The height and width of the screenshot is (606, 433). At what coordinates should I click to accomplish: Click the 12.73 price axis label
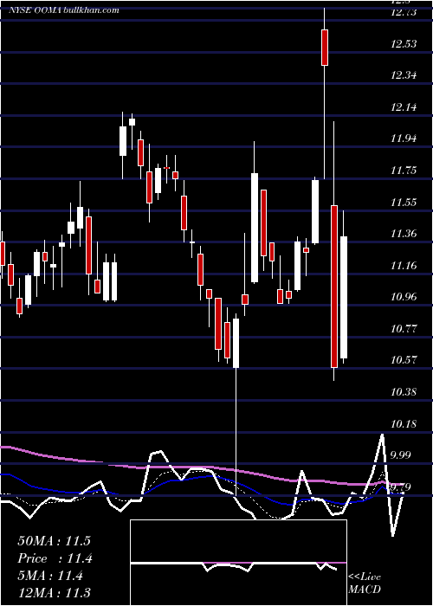(404, 12)
